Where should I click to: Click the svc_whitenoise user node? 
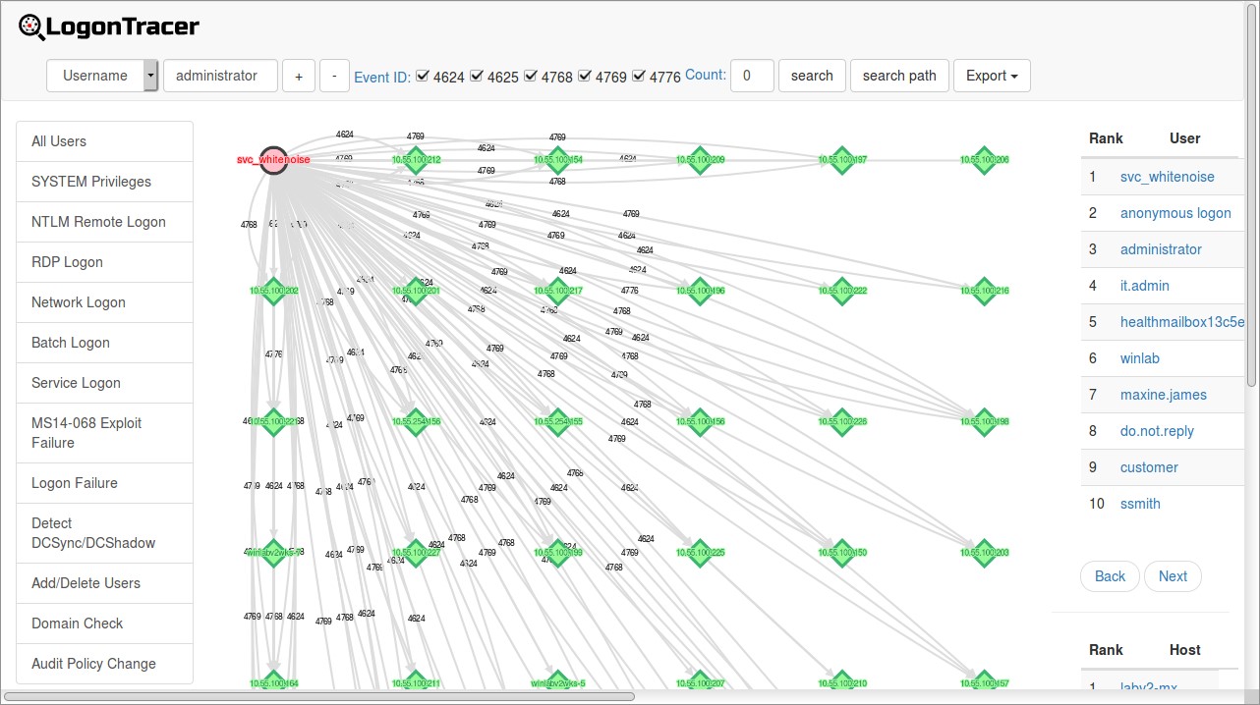274,160
